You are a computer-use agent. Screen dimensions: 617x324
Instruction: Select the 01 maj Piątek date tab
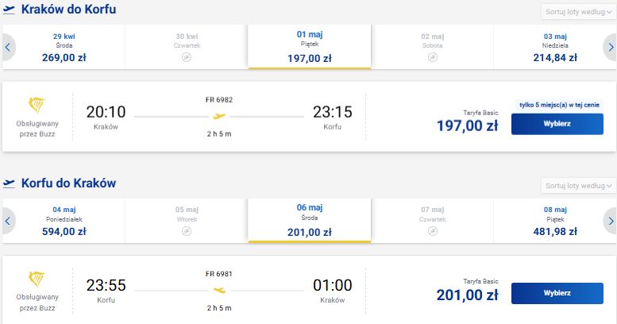point(309,47)
